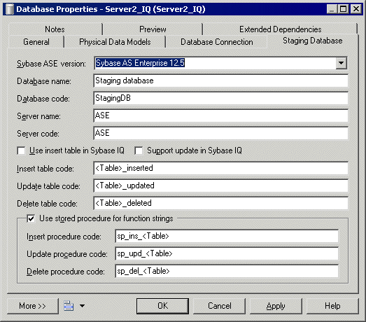The width and height of the screenshot is (366, 322).
Task: Open the arrow next to properties icon
Action: [82, 306]
